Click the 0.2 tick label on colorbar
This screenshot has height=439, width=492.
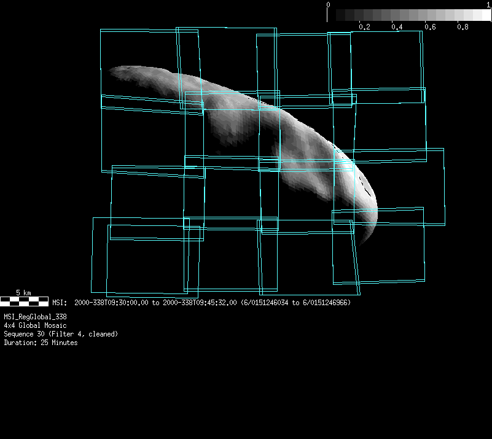(364, 27)
